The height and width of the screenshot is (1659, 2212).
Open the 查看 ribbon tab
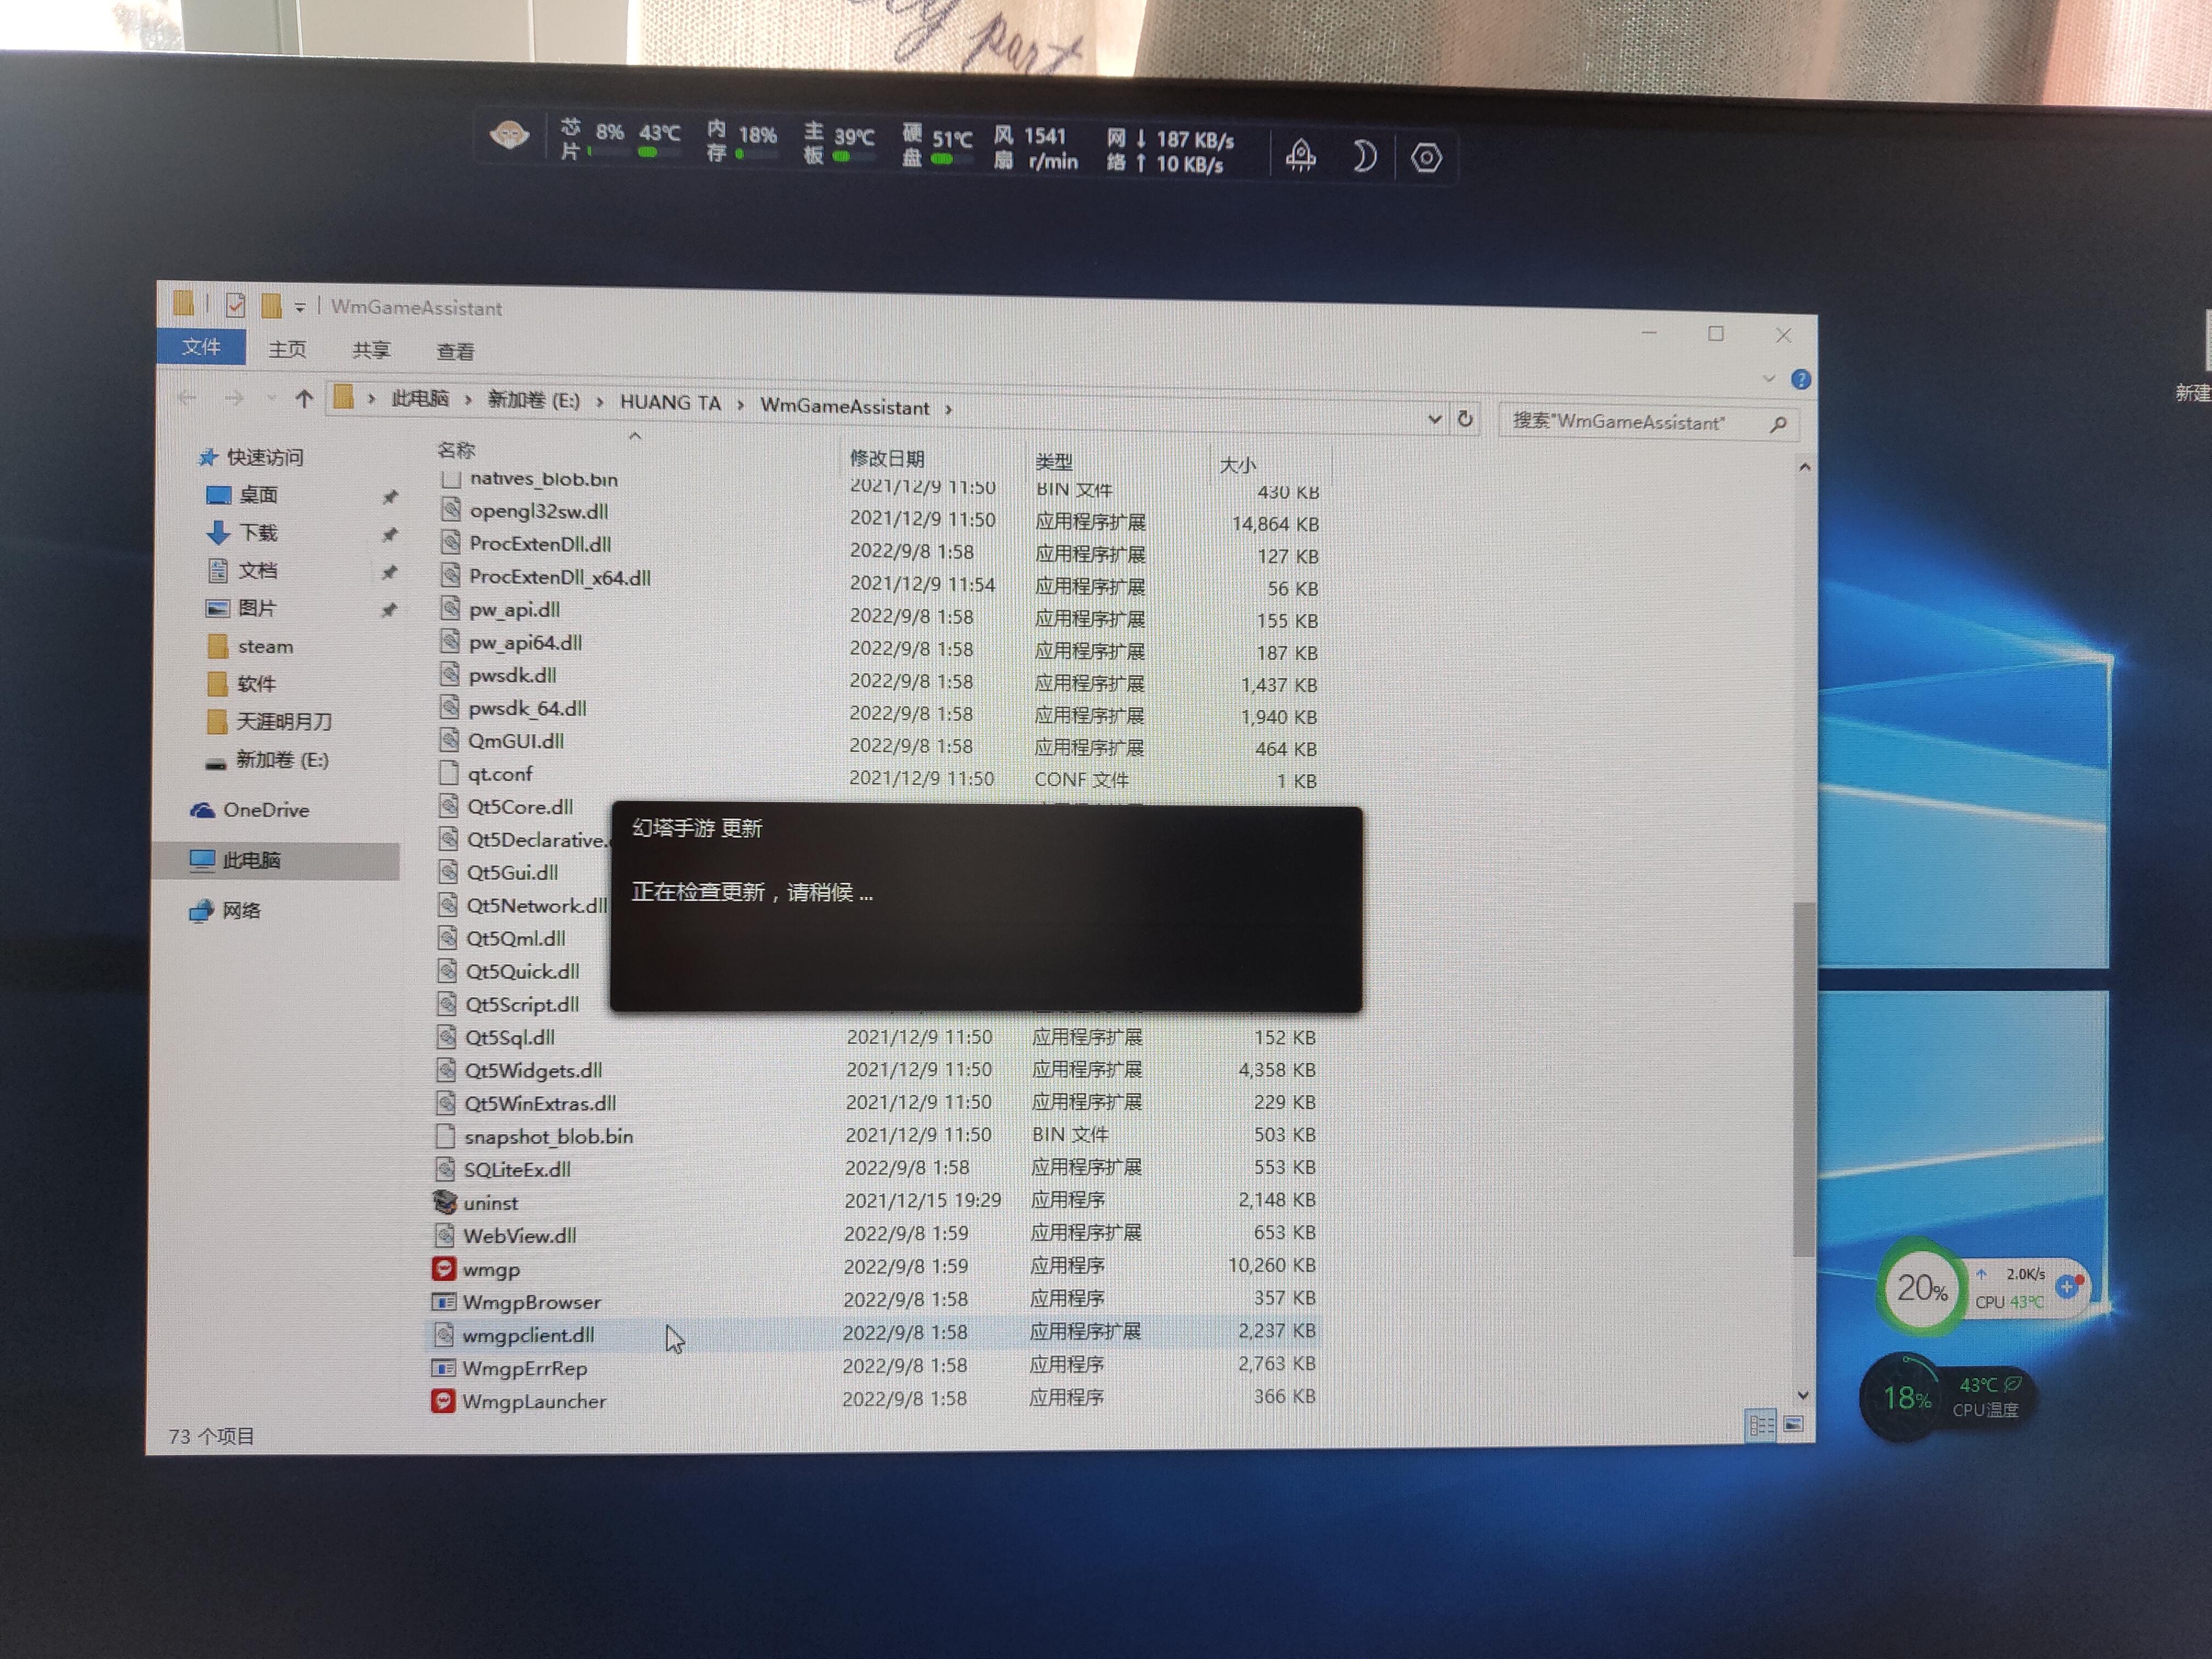(x=455, y=351)
